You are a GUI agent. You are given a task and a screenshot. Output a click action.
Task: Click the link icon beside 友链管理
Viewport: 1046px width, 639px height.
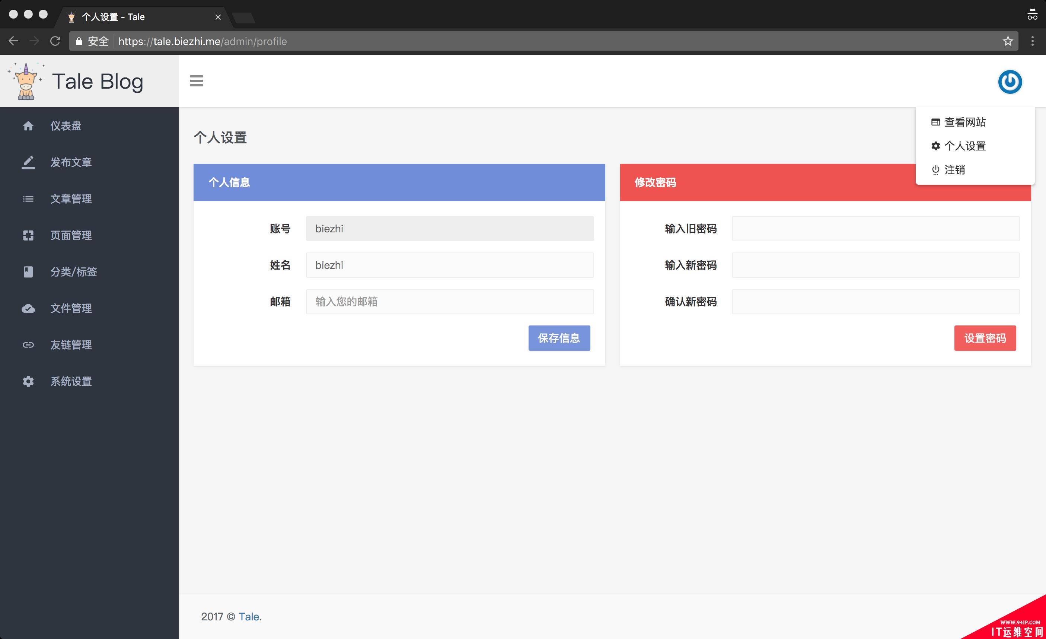pos(28,345)
